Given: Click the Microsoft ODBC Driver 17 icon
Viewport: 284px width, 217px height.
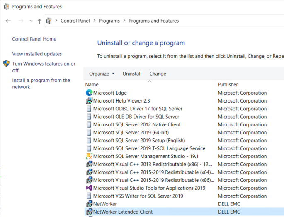Looking at the screenshot, I should pos(89,109).
